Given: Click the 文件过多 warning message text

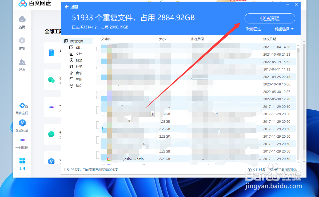Looking at the screenshot, I should pos(275,170).
